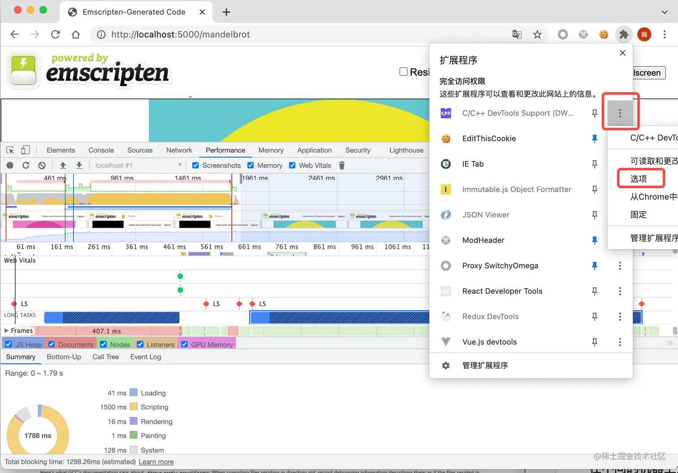Save profile with the download arrow icon

pos(79,165)
